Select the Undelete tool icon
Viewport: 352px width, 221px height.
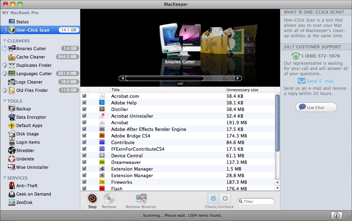coord(11,159)
